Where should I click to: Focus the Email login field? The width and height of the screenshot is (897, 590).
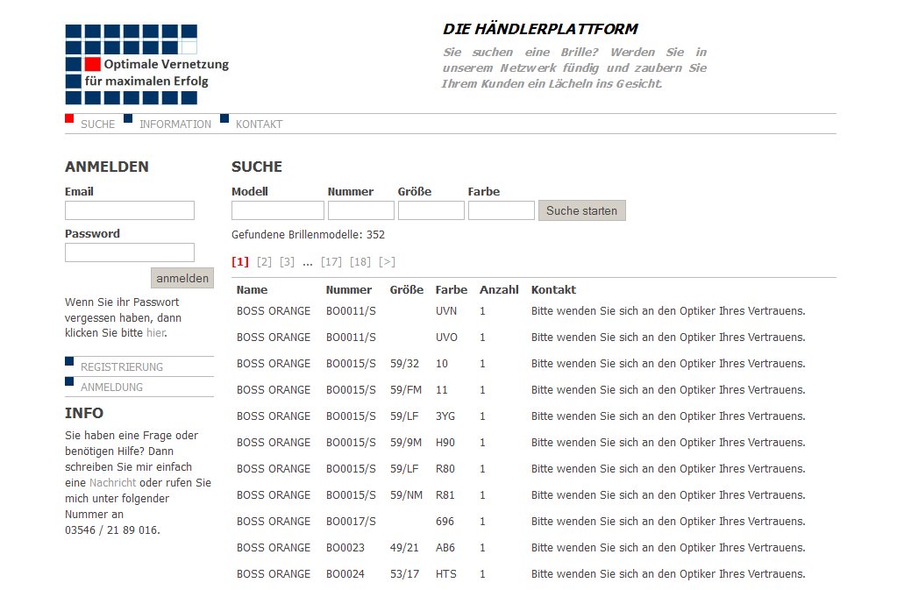pyautogui.click(x=130, y=210)
